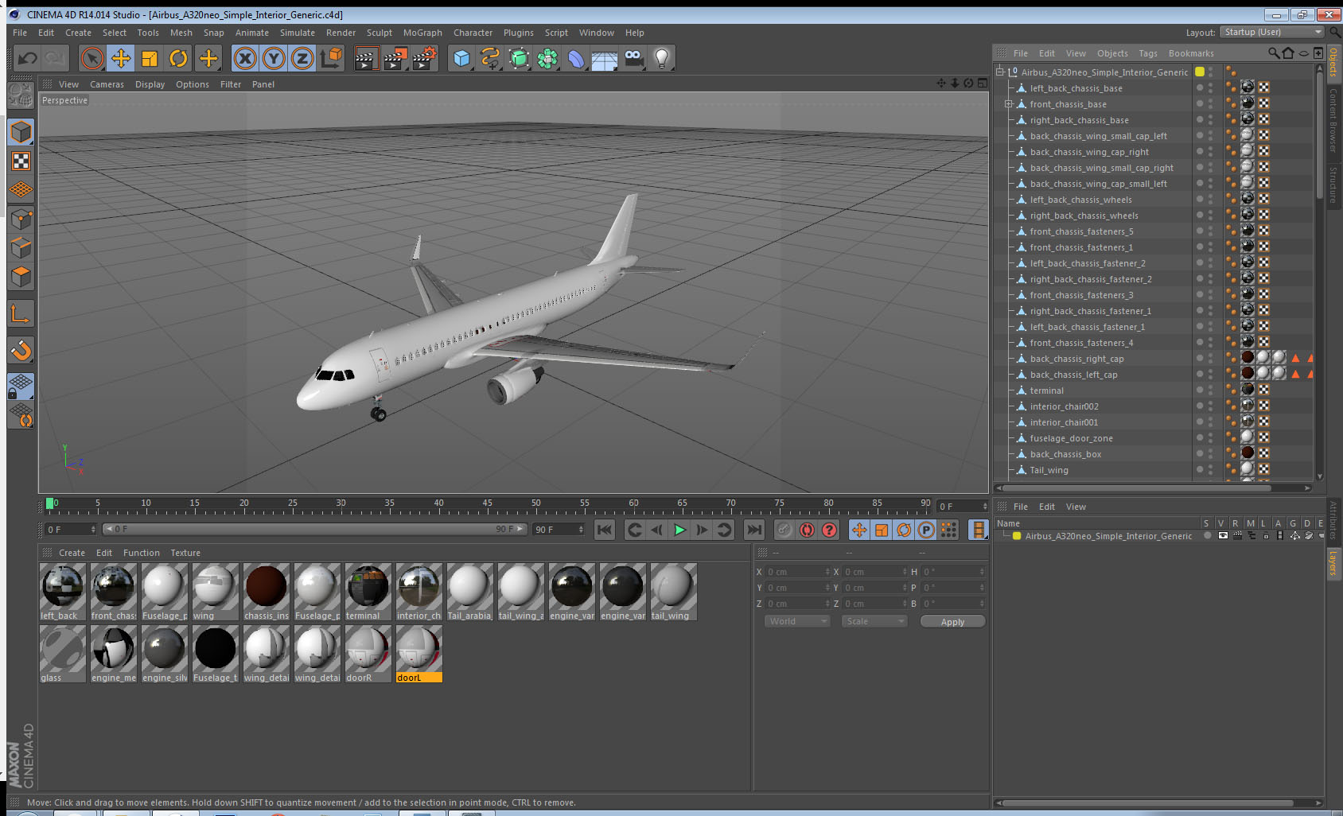Toggle autokeying button
The image size is (1343, 816).
click(x=807, y=530)
